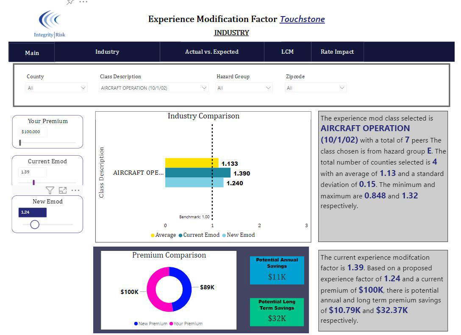Select the LCM tab
The width and height of the screenshot is (461, 335).
click(x=288, y=52)
